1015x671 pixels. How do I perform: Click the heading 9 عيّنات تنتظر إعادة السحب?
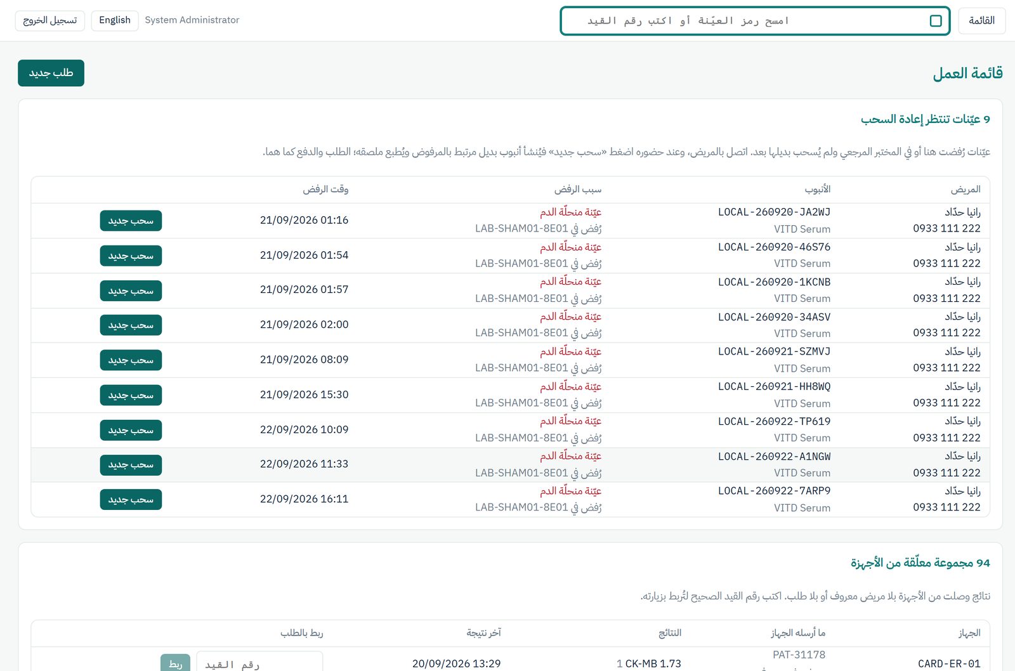point(925,119)
